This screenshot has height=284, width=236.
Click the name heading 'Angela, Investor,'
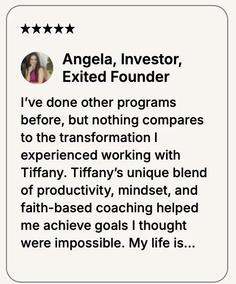click(122, 59)
